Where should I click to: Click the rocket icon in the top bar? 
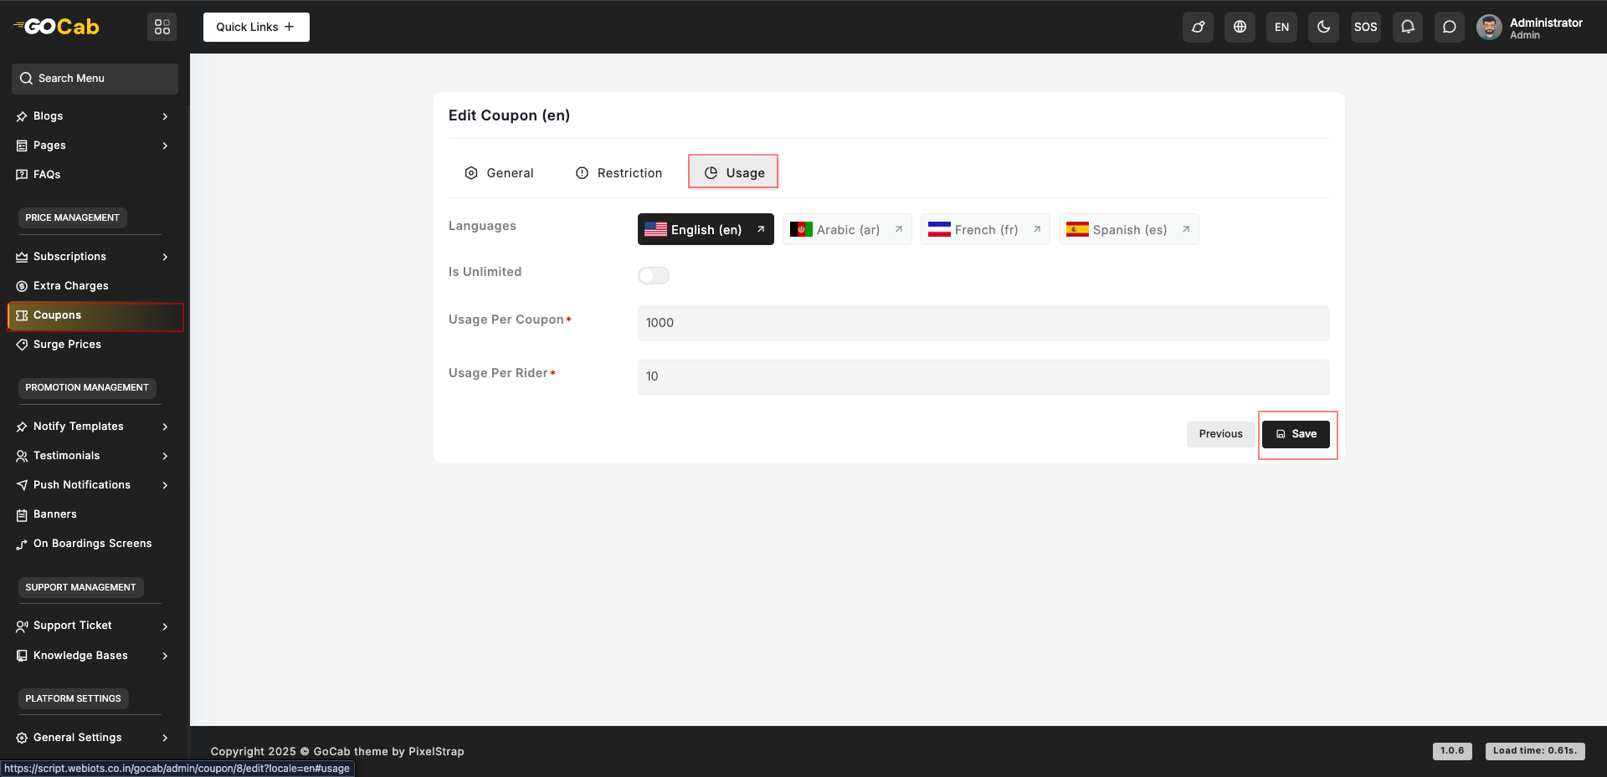pyautogui.click(x=1198, y=27)
